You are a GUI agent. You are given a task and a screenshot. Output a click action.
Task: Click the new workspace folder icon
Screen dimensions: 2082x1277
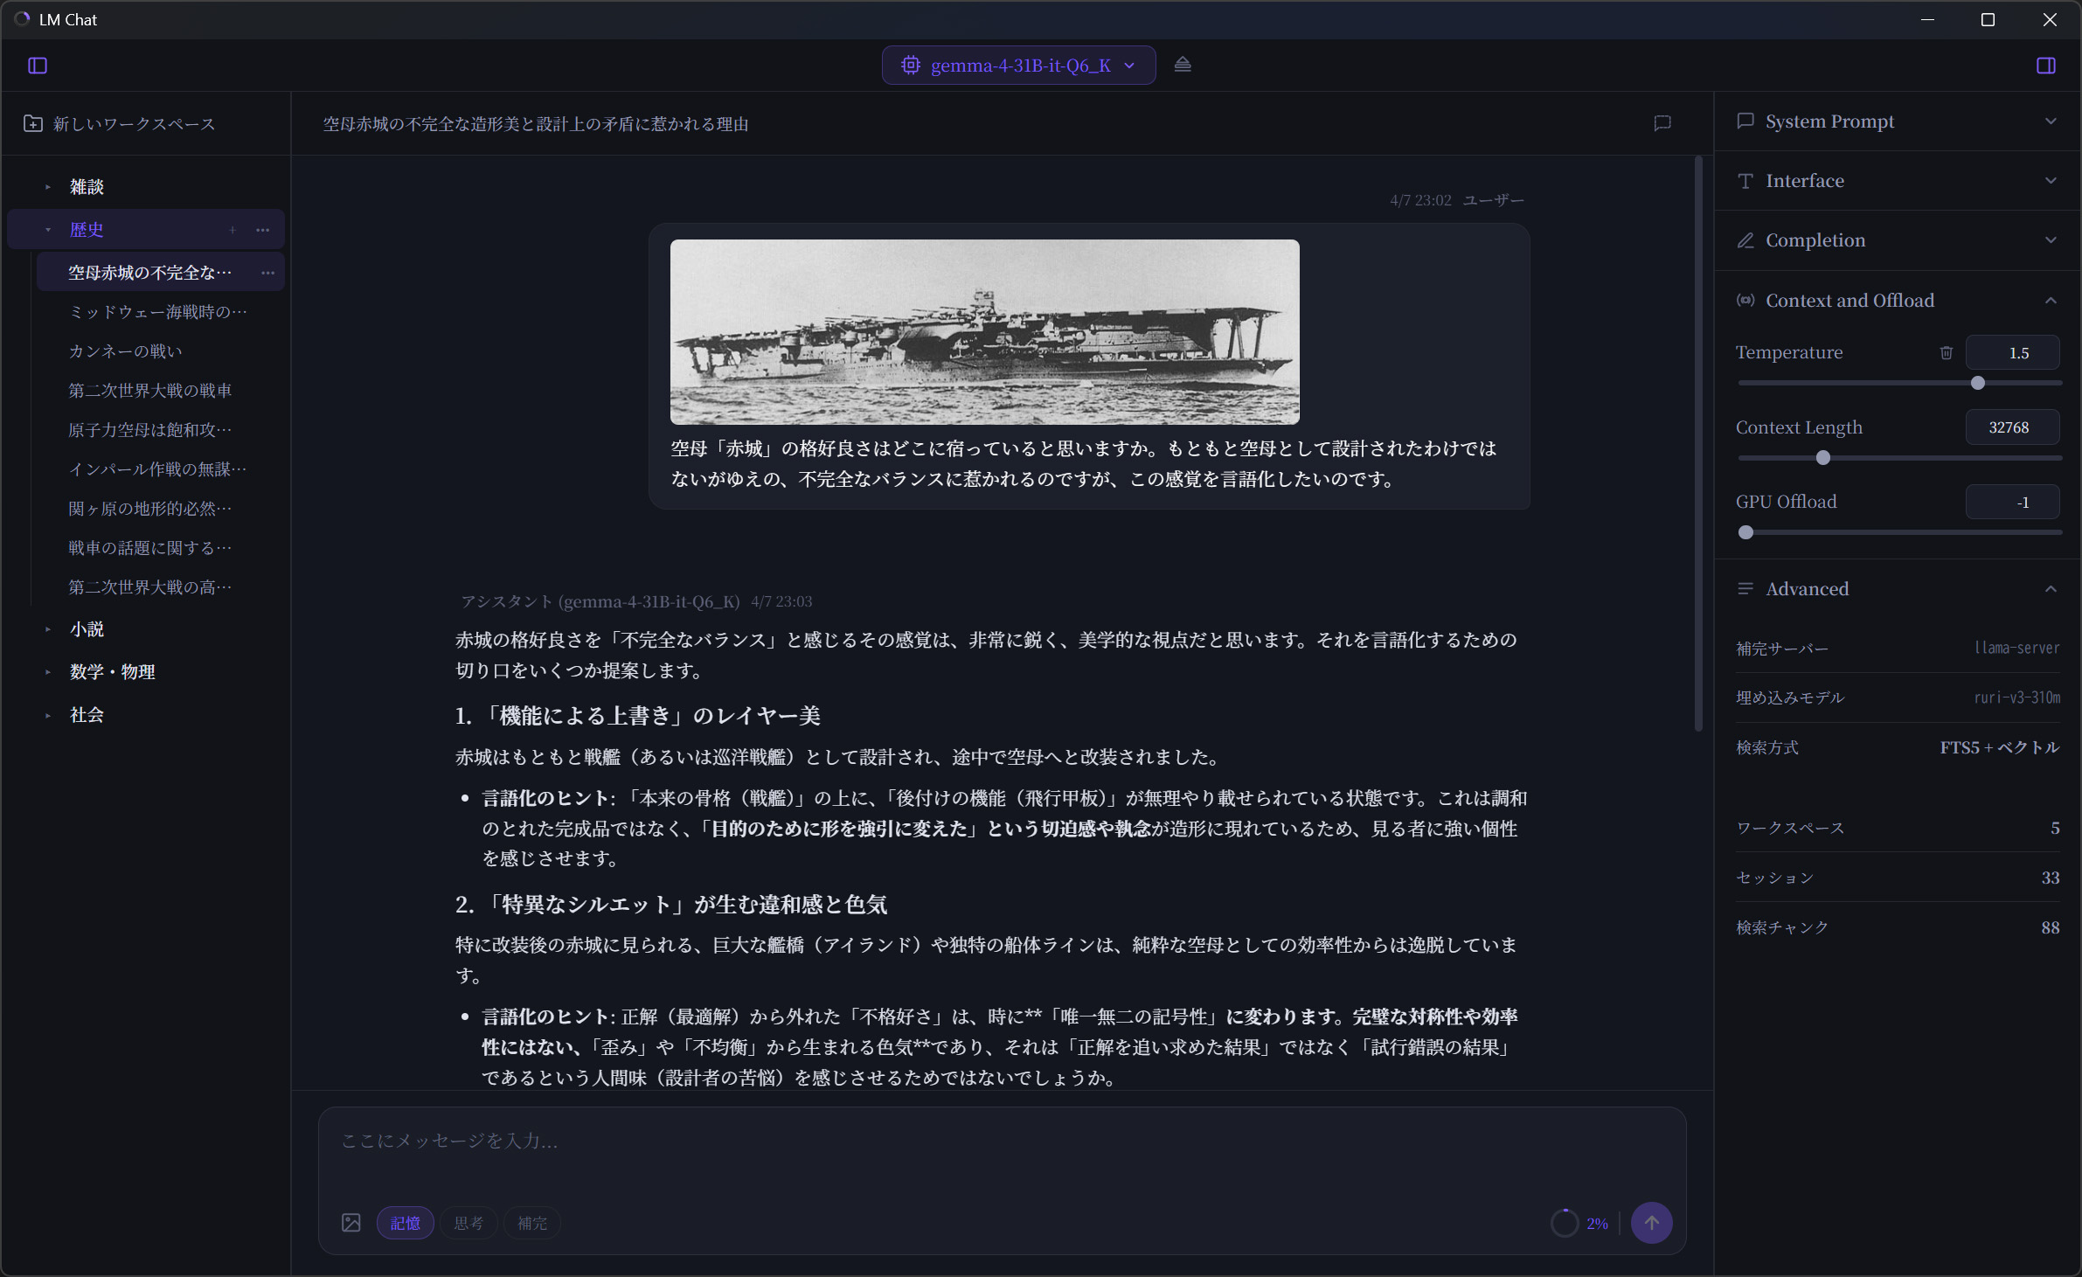pos(33,123)
